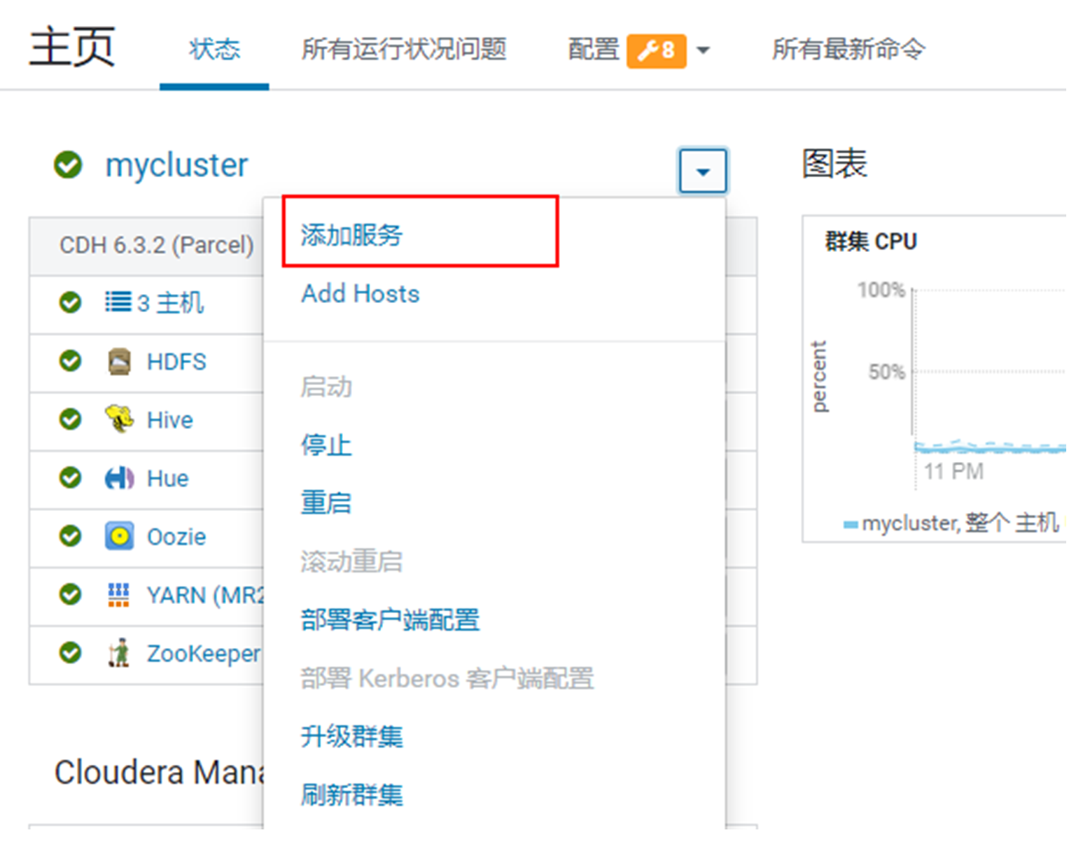The width and height of the screenshot is (1069, 849).
Task: Click the green status check beside YARN
Action: coord(70,595)
